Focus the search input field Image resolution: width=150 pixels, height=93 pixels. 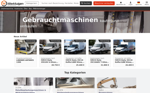[x=60, y=3]
